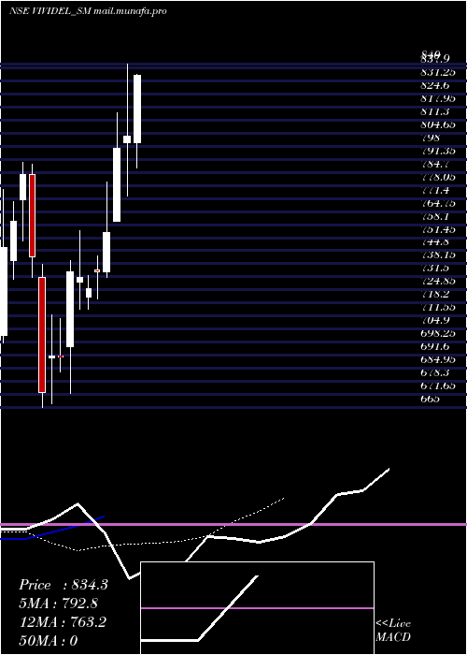Select the tall red candlestick bottoming near 671

42,335
